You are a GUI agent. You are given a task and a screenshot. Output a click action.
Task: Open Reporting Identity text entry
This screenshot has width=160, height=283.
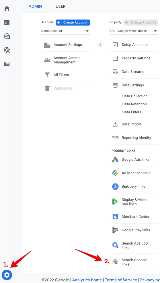tap(136, 138)
